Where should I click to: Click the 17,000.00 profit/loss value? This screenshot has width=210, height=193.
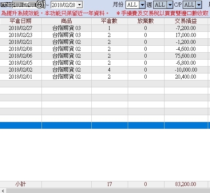pyautogui.click(x=186, y=35)
